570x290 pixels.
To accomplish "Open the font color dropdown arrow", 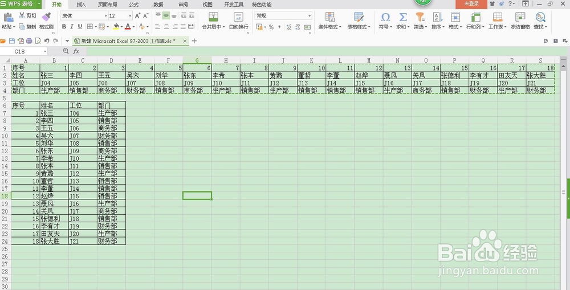I will click(133, 27).
